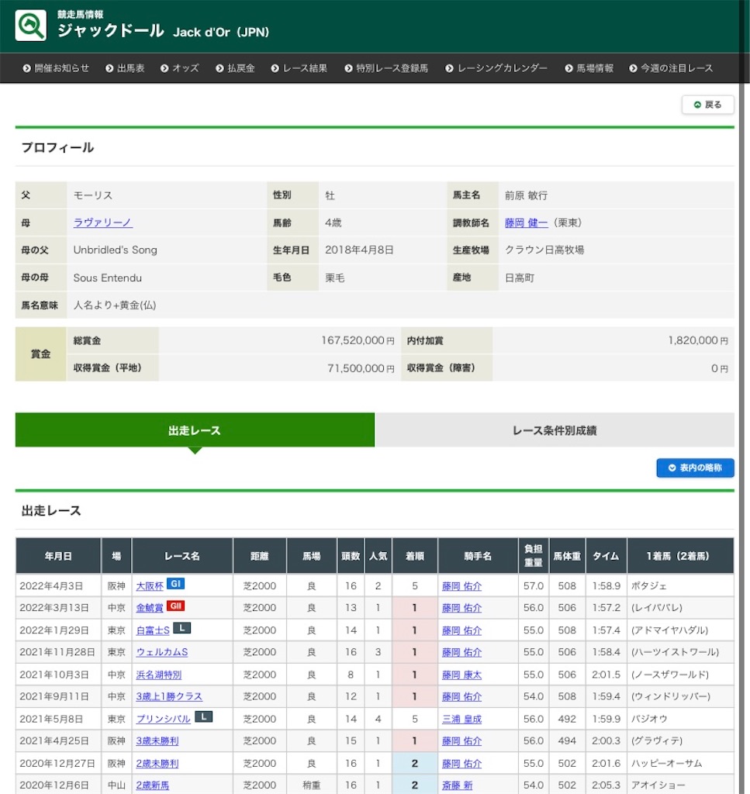Screen dimensions: 750x794
Task: Open the 大阪杯 race link
Action: coord(150,586)
